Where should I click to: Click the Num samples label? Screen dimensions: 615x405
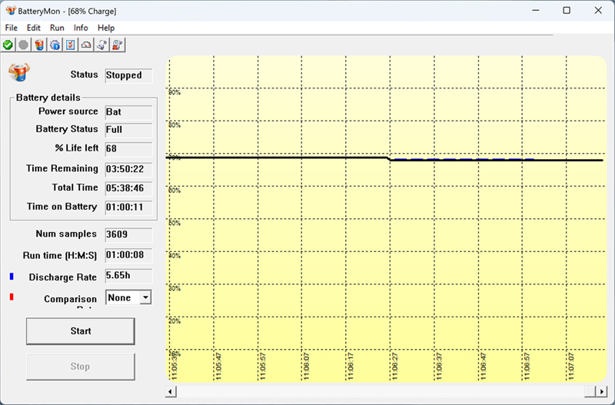pyautogui.click(x=66, y=234)
